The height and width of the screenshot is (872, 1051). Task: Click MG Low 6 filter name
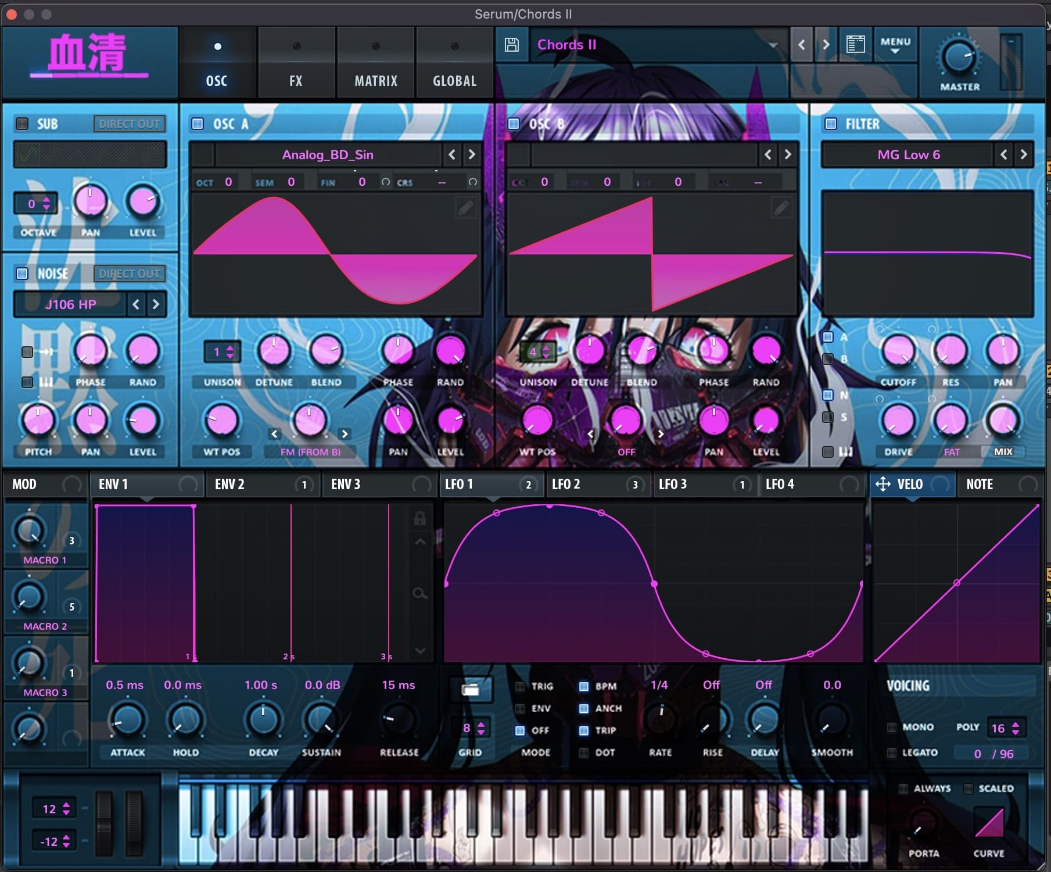click(909, 155)
